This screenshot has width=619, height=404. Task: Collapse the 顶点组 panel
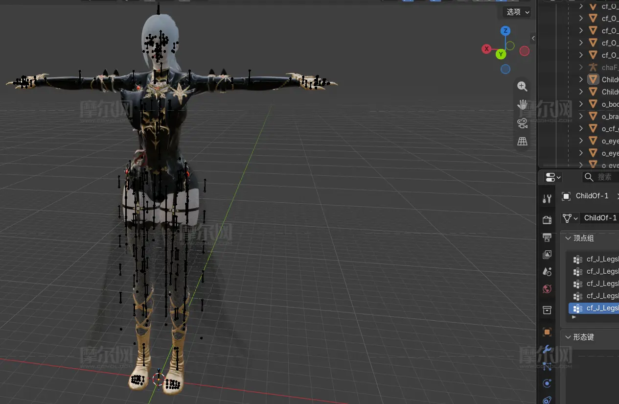point(568,238)
